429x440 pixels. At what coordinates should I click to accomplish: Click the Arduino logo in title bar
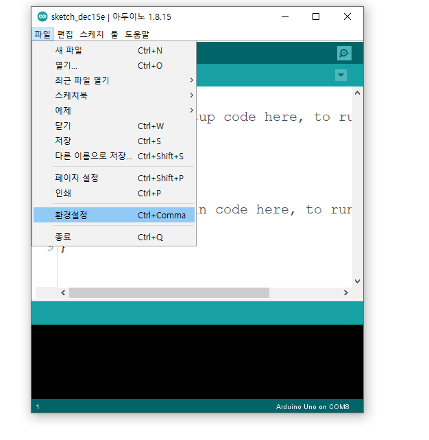pyautogui.click(x=42, y=16)
